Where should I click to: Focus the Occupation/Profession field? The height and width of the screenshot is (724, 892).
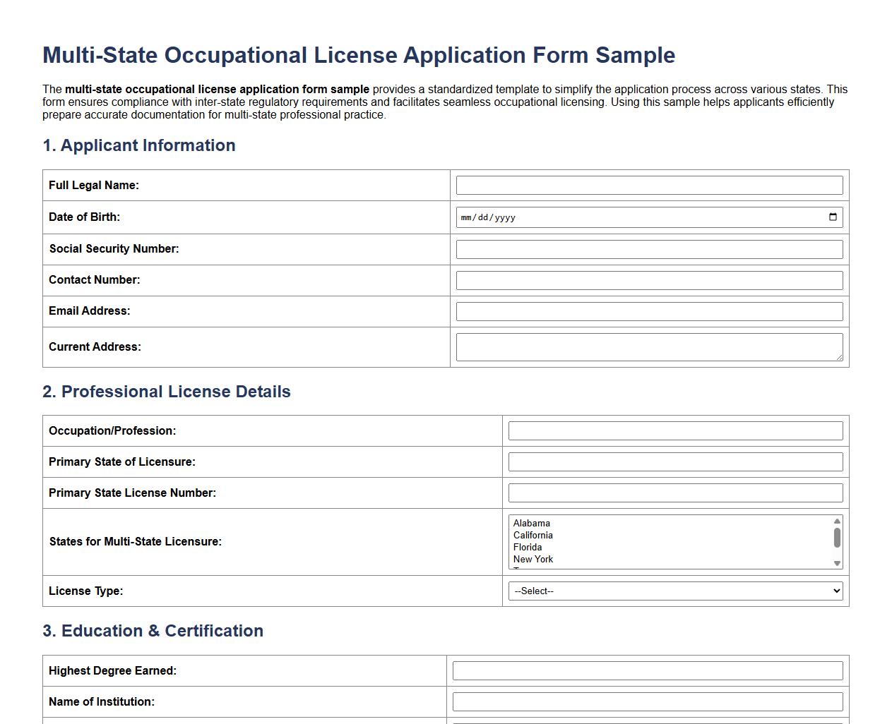coord(674,430)
